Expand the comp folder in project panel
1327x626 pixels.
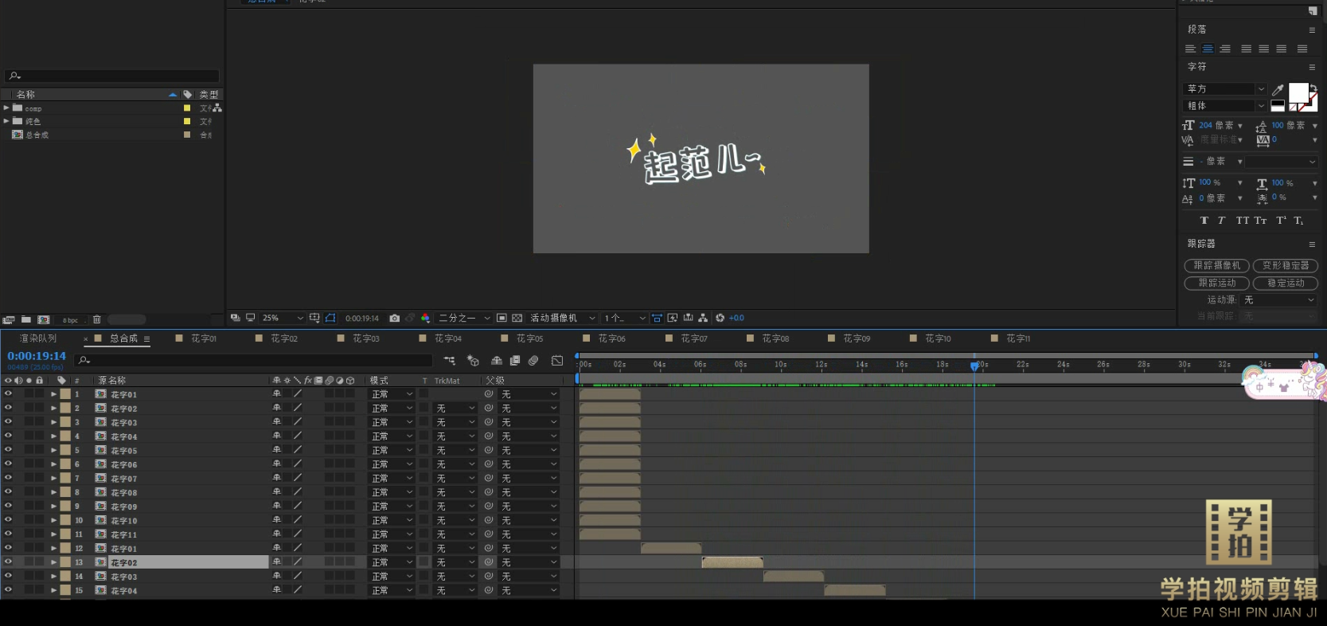click(6, 108)
